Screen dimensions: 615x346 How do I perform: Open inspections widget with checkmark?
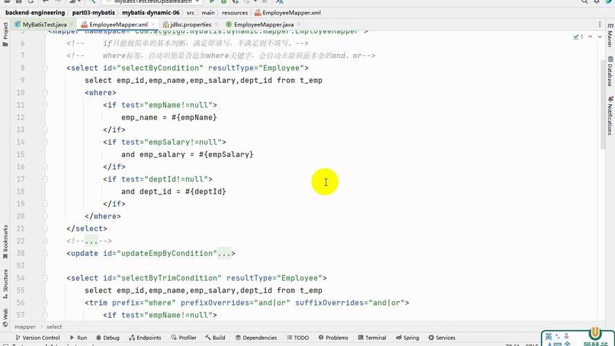coord(578,37)
